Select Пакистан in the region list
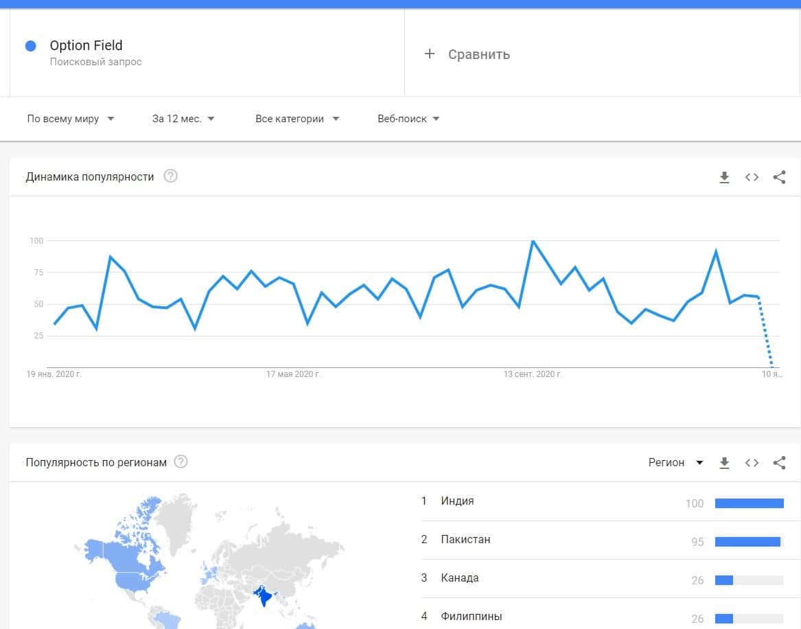The width and height of the screenshot is (801, 629). point(465,540)
